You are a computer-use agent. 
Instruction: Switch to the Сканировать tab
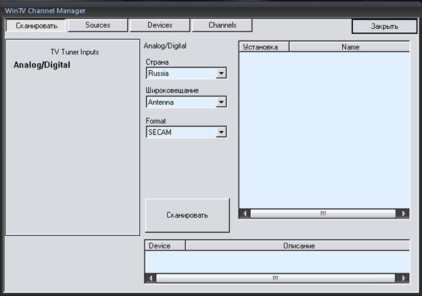[36, 26]
